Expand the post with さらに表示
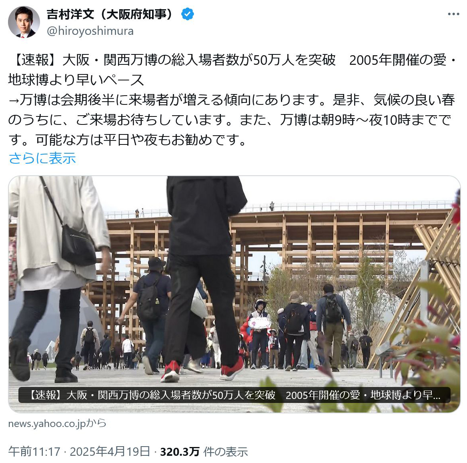Image resolution: width=467 pixels, height=463 pixels. (42, 158)
